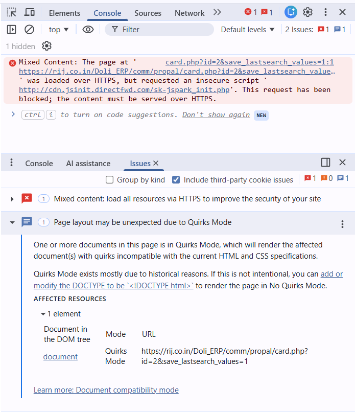The width and height of the screenshot is (355, 412).
Task: Show the console sidebar panel icon
Action: click(x=12, y=30)
